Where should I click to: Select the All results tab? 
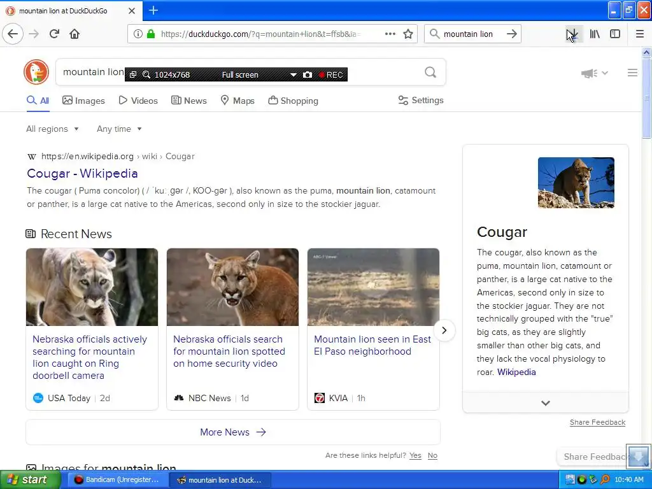click(38, 101)
